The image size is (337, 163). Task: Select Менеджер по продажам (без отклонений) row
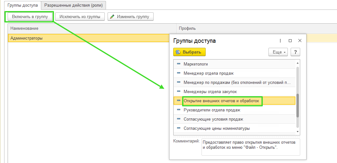point(235,82)
